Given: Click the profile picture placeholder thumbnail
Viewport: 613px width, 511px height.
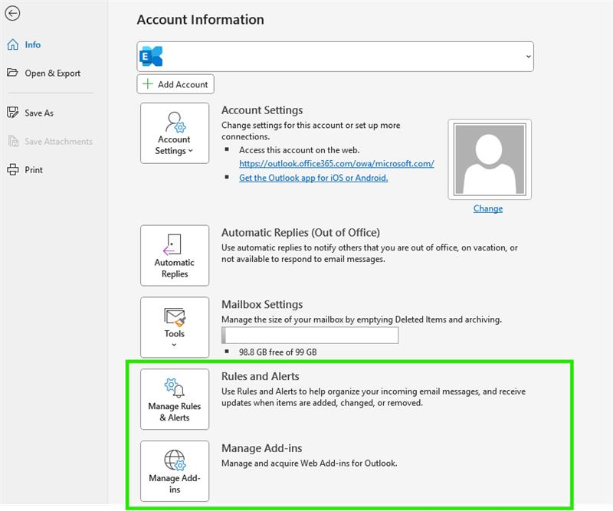Looking at the screenshot, I should [x=487, y=159].
